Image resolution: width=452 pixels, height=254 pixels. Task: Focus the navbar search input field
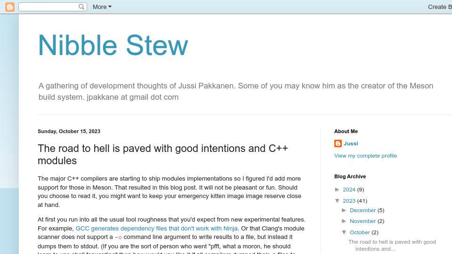point(49,7)
